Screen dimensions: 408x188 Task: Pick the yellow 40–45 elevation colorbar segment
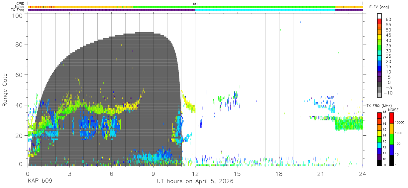click(x=379, y=38)
